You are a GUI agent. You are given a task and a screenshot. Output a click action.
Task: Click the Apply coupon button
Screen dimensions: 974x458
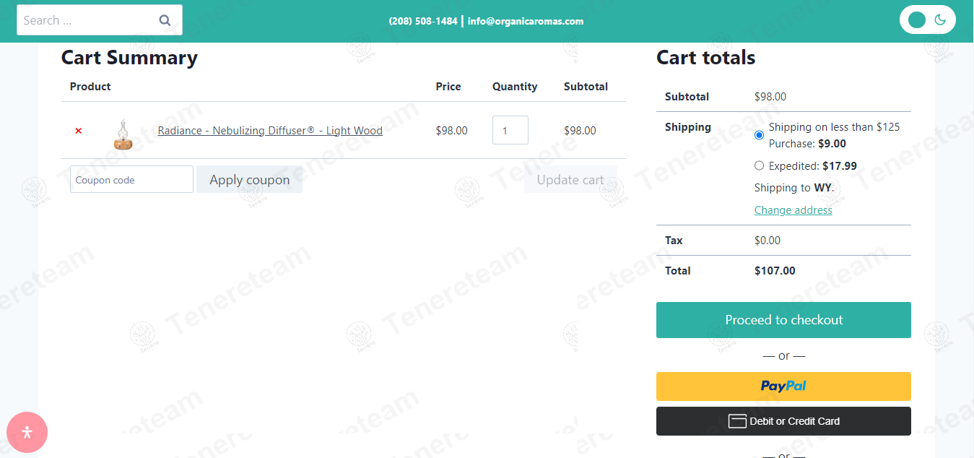(x=250, y=180)
